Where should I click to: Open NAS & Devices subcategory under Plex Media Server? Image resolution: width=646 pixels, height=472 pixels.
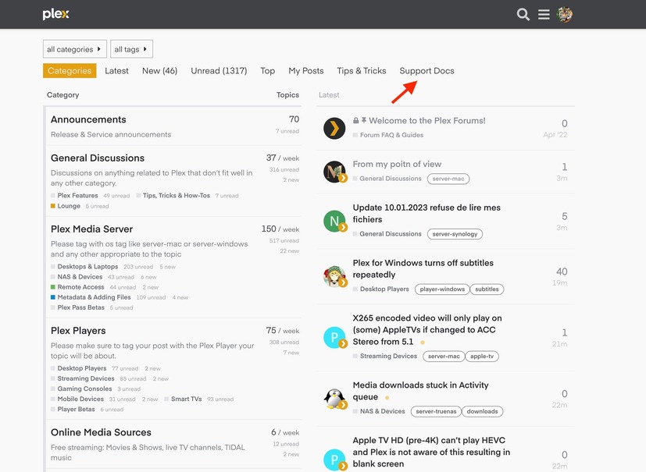(80, 277)
